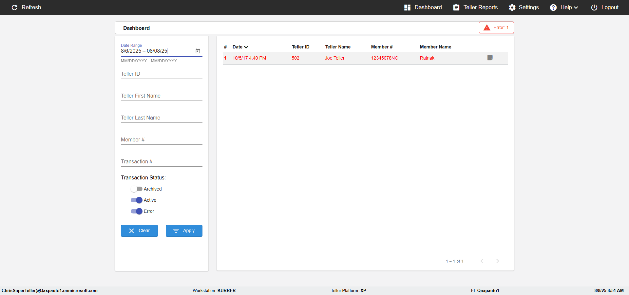Click the FI Qaxpauto1 status entry
Screen dimensions: 629x295
tap(485, 290)
